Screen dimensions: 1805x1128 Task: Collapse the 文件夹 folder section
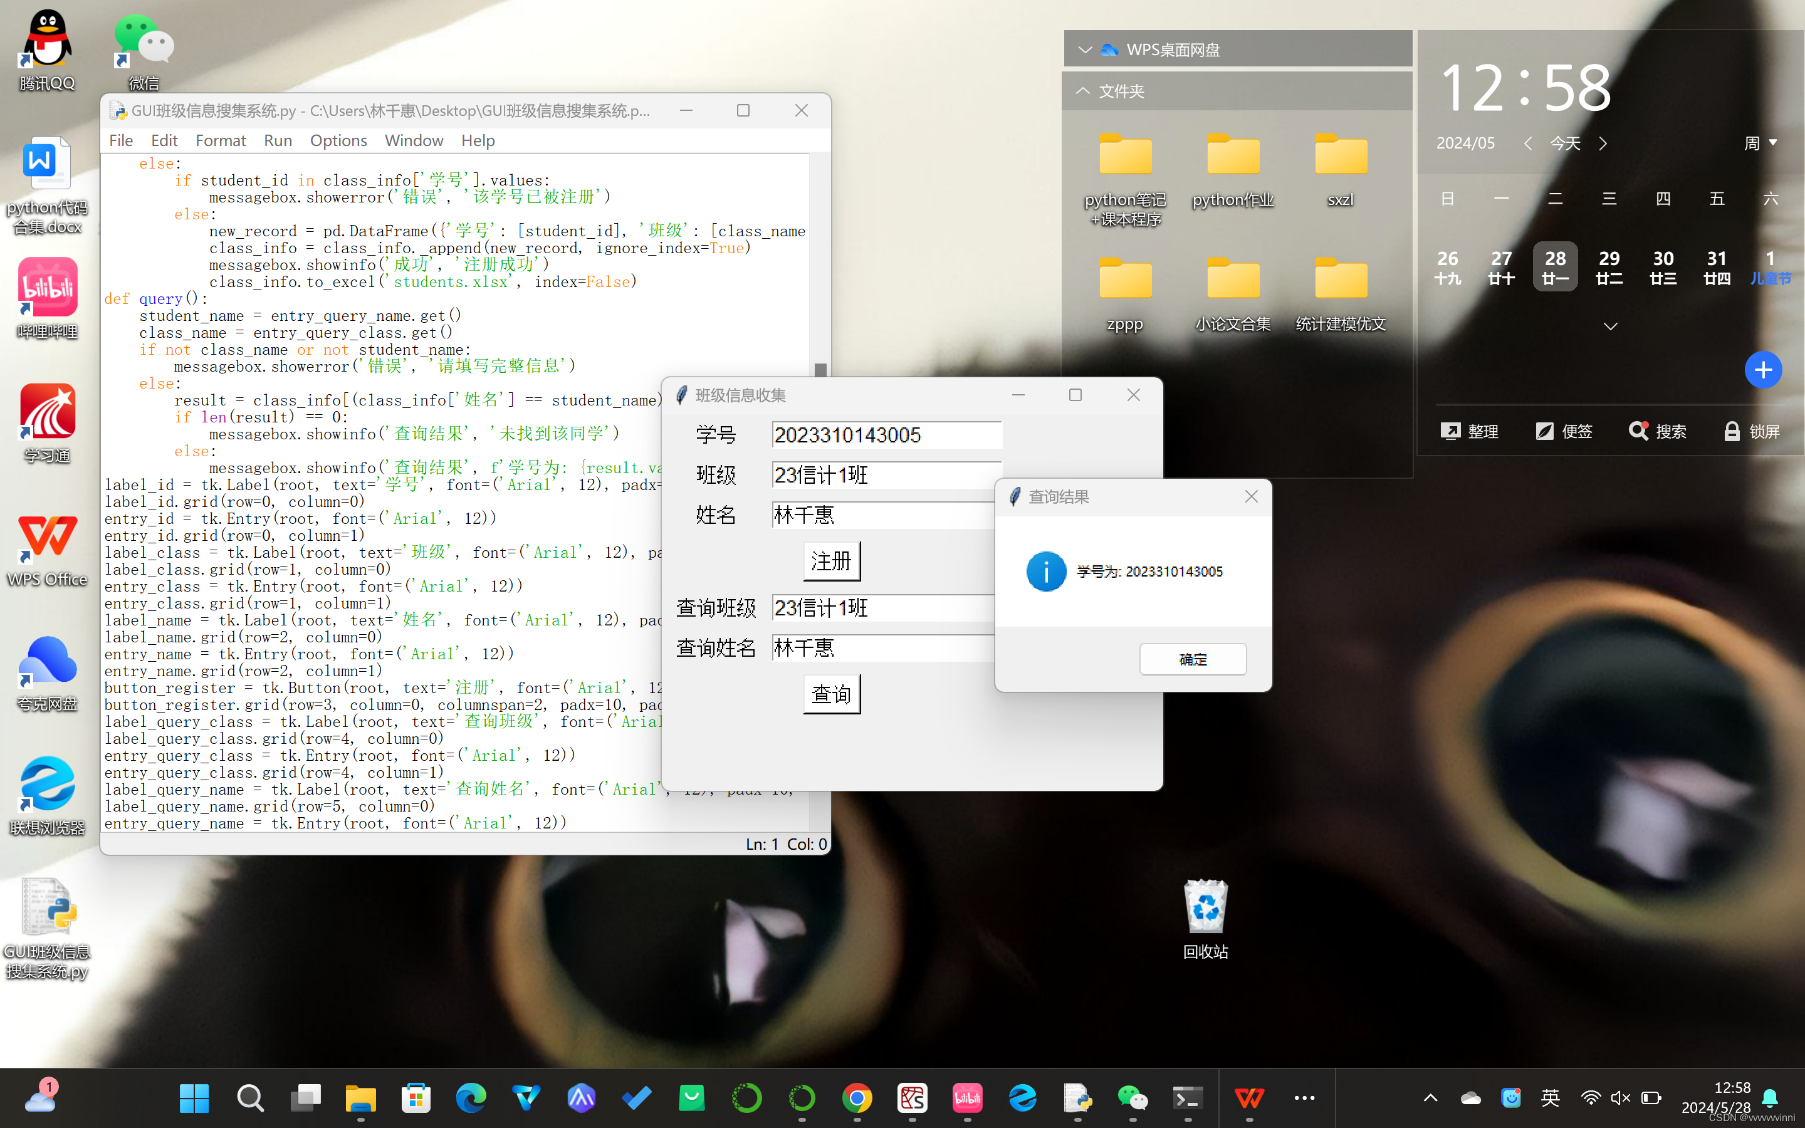click(x=1083, y=91)
